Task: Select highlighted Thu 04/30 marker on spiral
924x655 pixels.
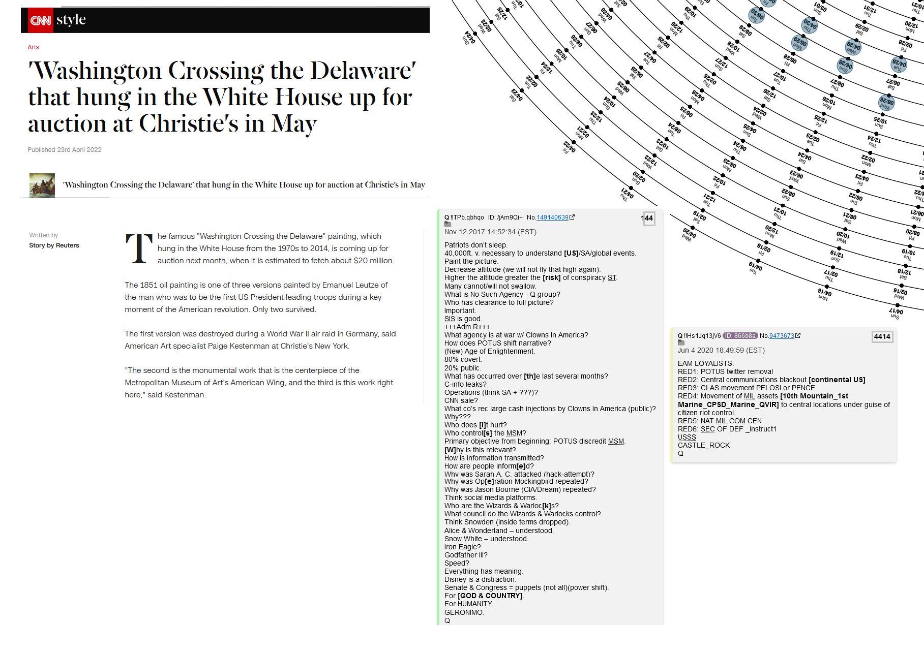Action: coord(810,25)
